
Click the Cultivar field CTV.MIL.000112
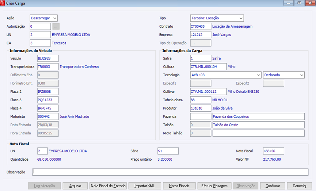pyautogui.click(x=208, y=91)
